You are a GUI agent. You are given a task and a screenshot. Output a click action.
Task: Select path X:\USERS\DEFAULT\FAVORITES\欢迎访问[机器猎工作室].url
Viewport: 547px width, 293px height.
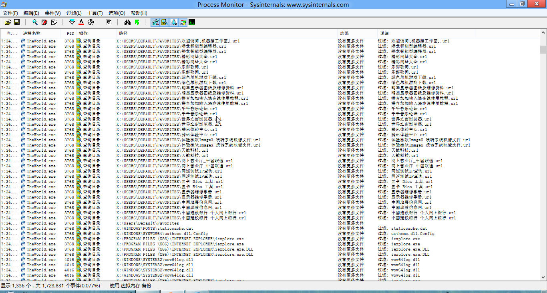tap(178, 41)
